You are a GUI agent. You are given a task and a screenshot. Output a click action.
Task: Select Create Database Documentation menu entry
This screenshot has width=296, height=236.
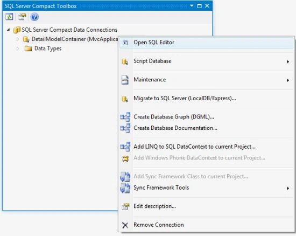coord(206,128)
